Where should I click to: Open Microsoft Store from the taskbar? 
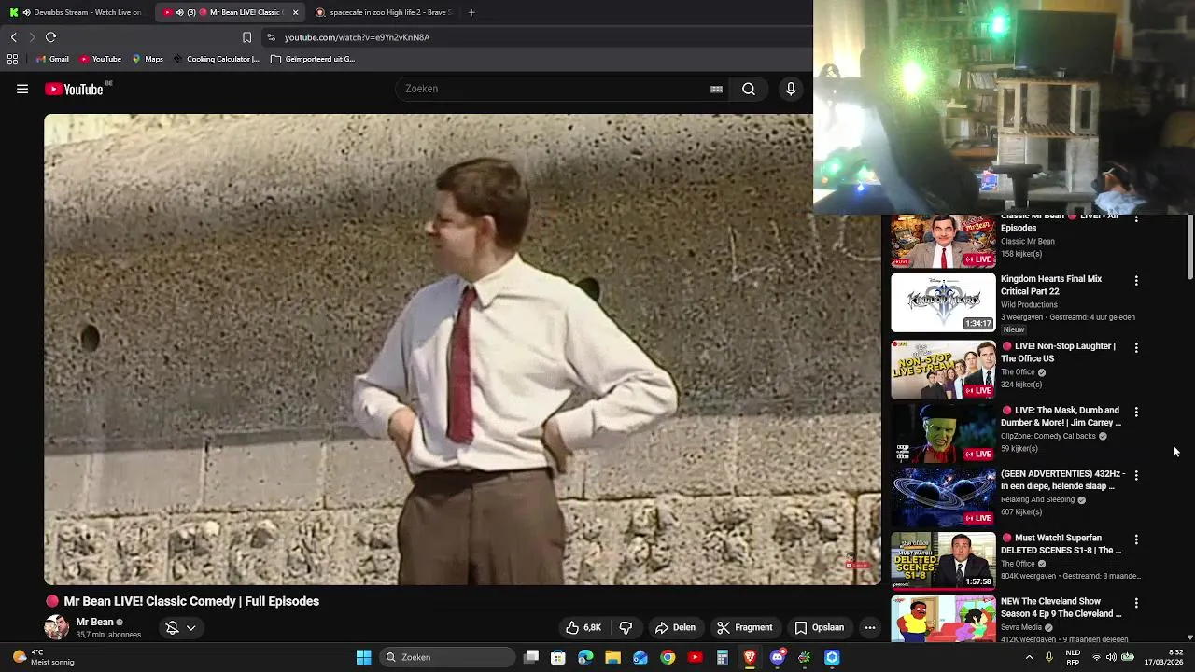[x=558, y=657]
